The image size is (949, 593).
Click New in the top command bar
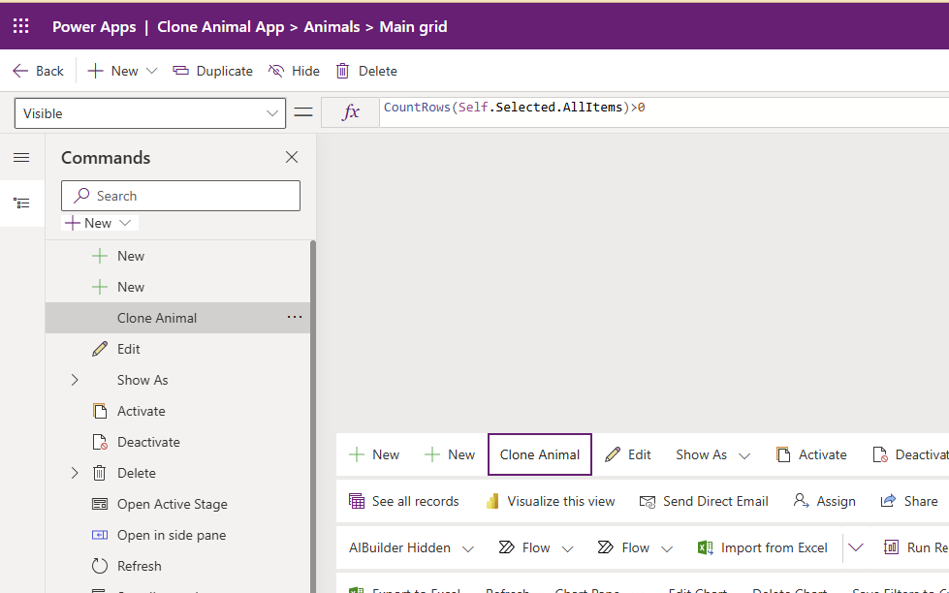pos(113,71)
